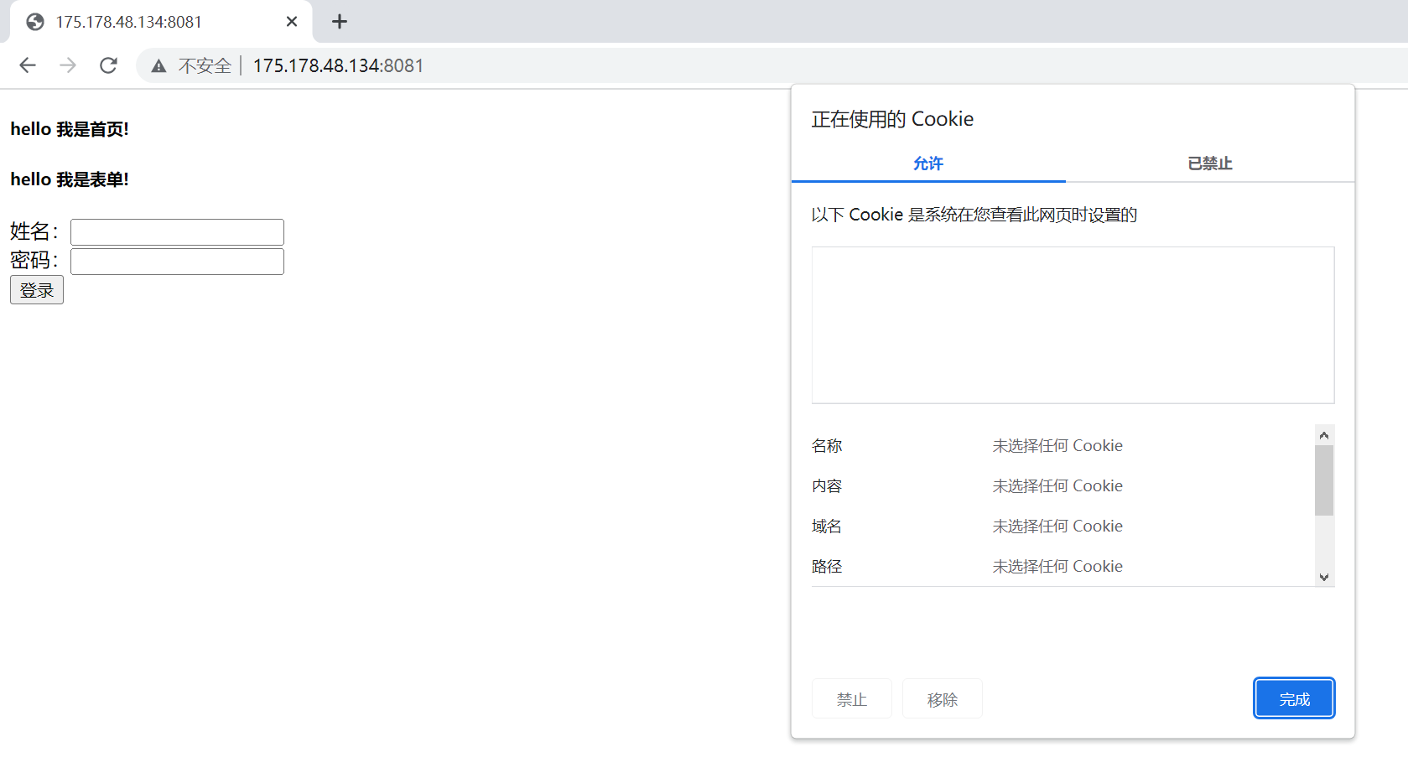Image resolution: width=1408 pixels, height=773 pixels.
Task: Click the 不安全 label in address bar
Action: [x=205, y=65]
